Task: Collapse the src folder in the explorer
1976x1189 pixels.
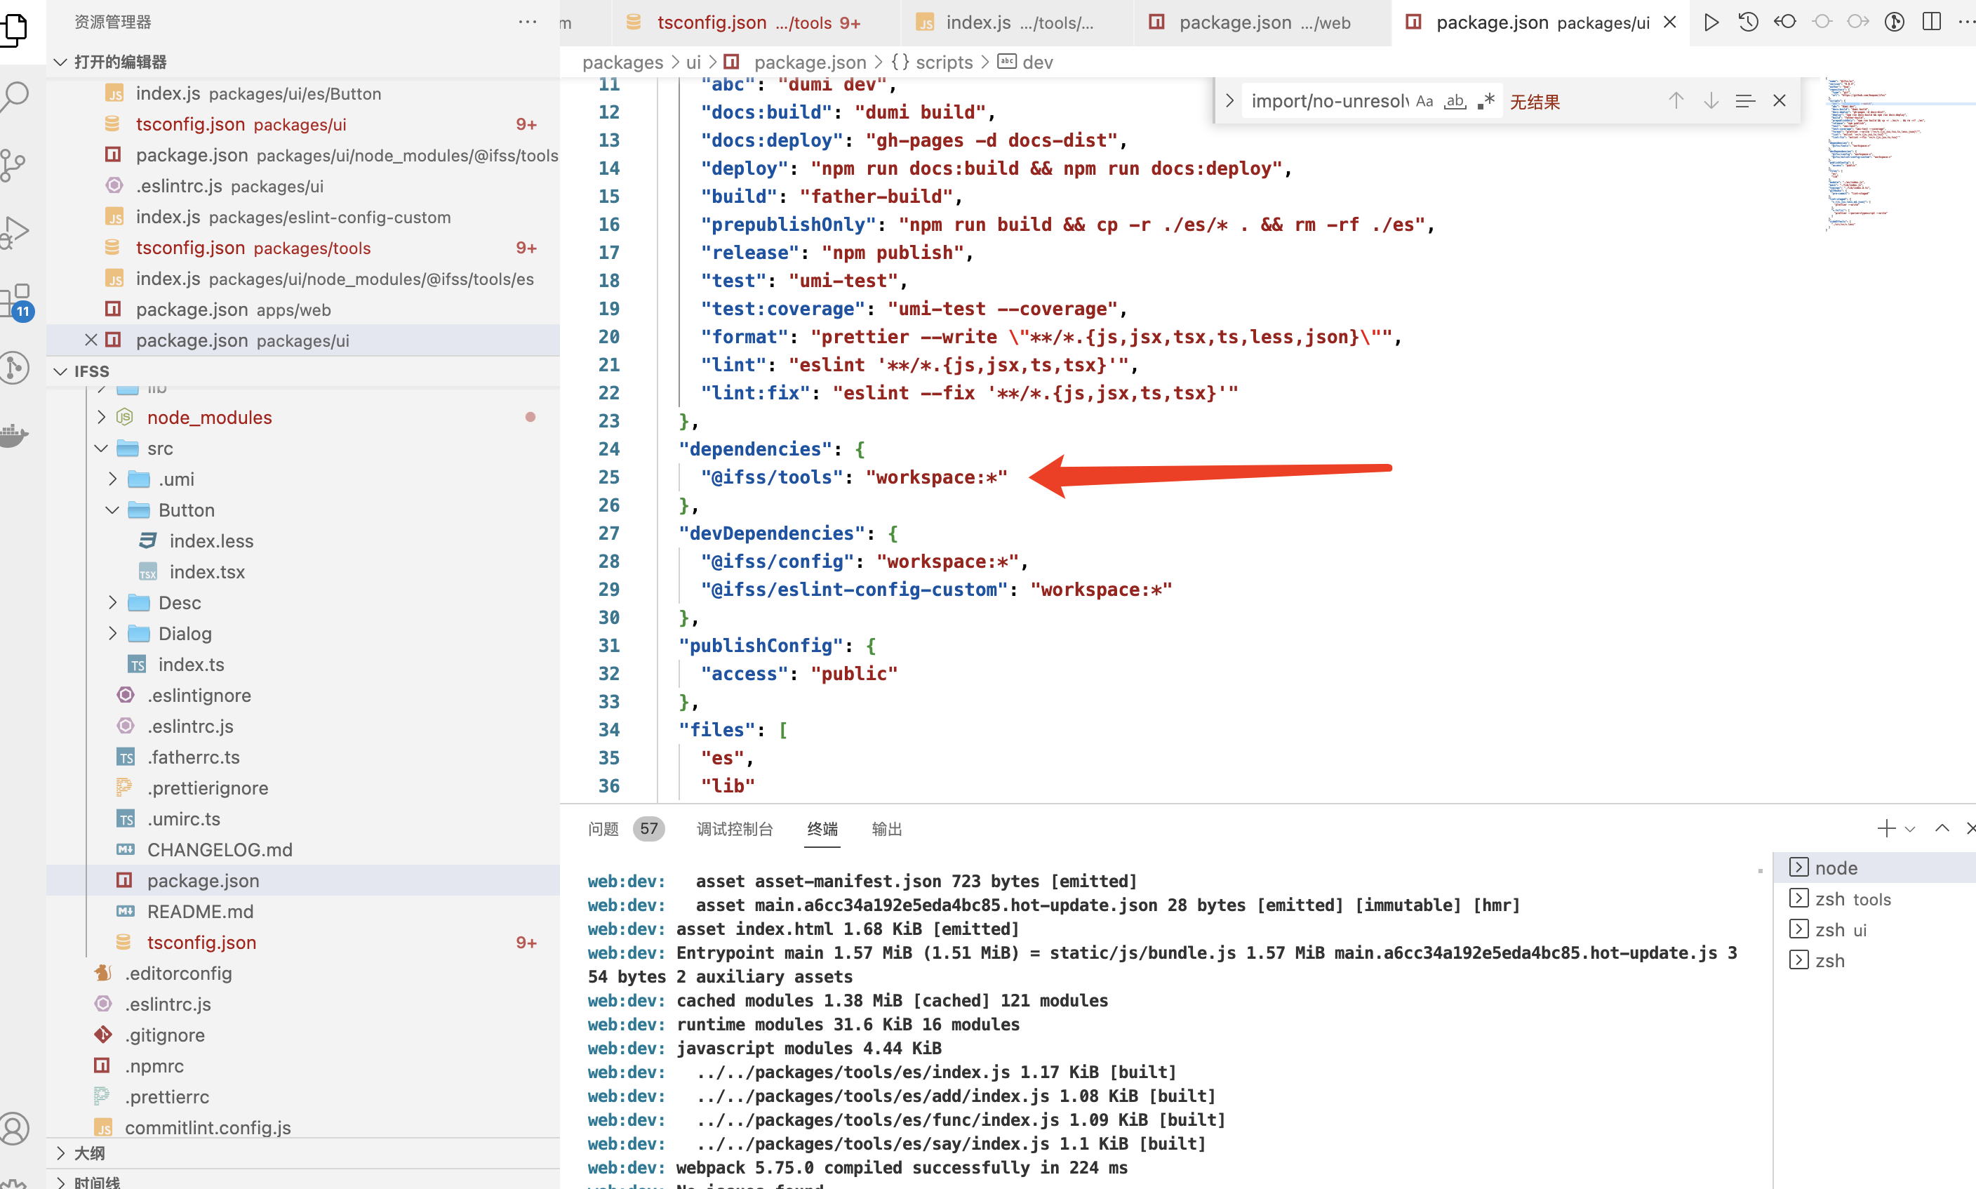Action: 101,448
